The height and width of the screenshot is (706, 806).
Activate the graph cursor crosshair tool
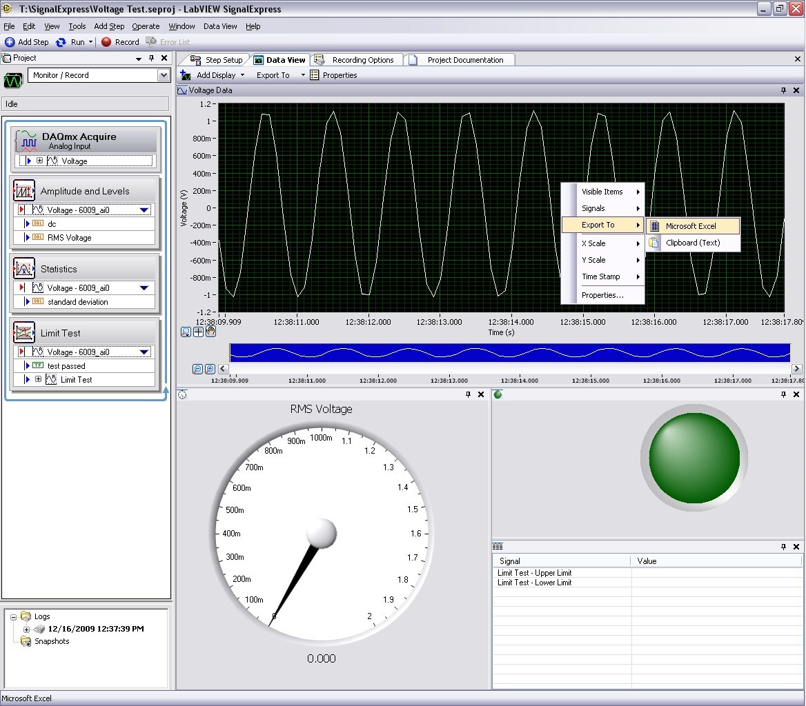point(199,332)
